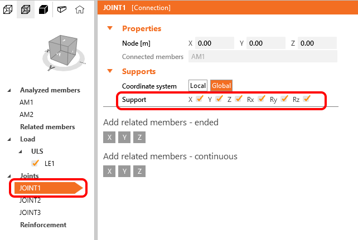Click the home view icon

(x=80, y=9)
